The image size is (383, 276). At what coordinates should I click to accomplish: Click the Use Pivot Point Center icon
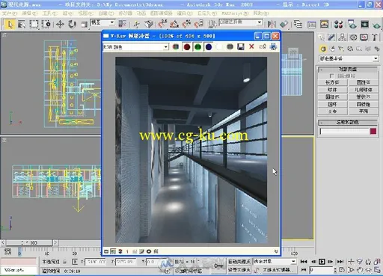pyautogui.click(x=122, y=24)
